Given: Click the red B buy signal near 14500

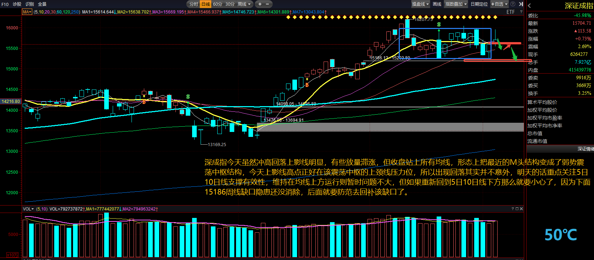Looking at the screenshot, I should 307,85.
